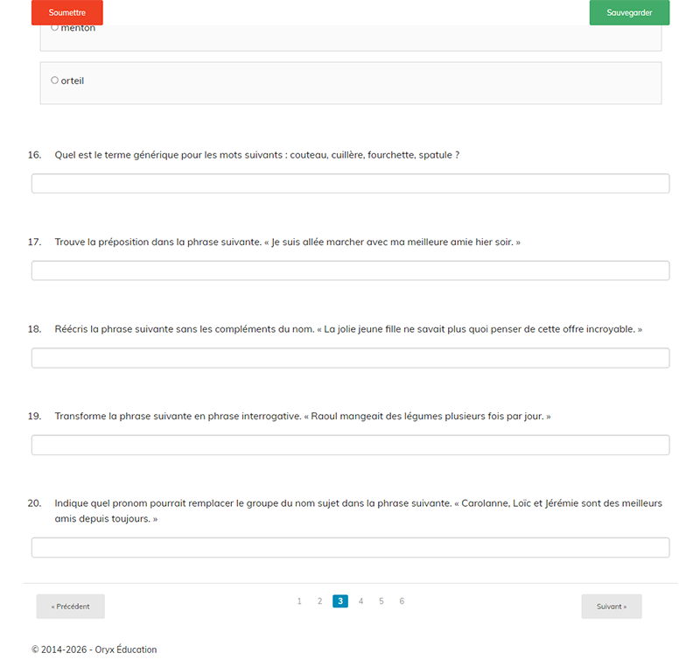This screenshot has height=667, width=700.
Task: Open page 2 of the quiz
Action: click(320, 601)
